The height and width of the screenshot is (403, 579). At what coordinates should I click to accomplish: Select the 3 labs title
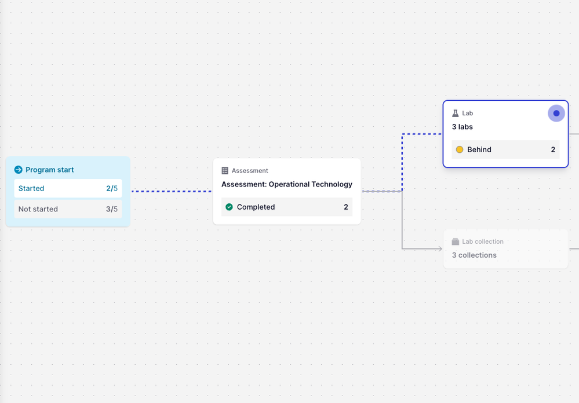(463, 127)
